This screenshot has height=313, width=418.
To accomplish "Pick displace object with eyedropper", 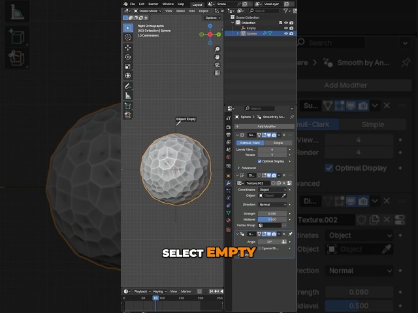I will click(284, 196).
